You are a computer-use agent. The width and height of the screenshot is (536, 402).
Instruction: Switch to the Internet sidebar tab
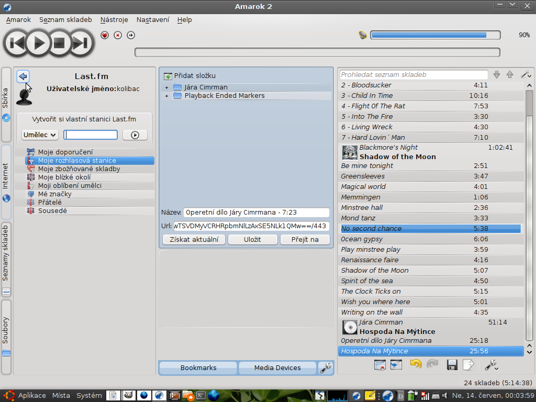tap(6, 182)
